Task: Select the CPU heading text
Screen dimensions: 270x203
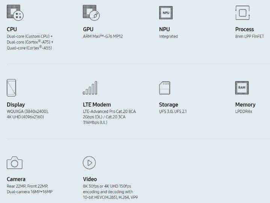Action: (12, 29)
